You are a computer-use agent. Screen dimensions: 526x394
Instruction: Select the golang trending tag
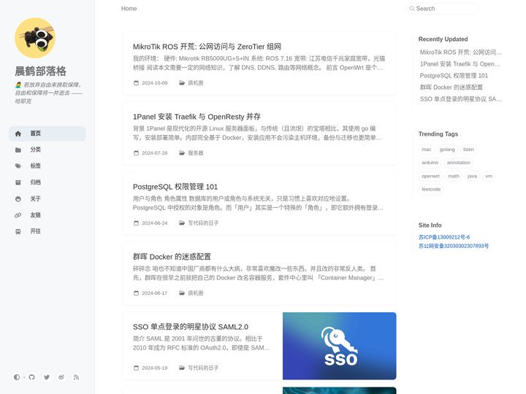coord(447,150)
